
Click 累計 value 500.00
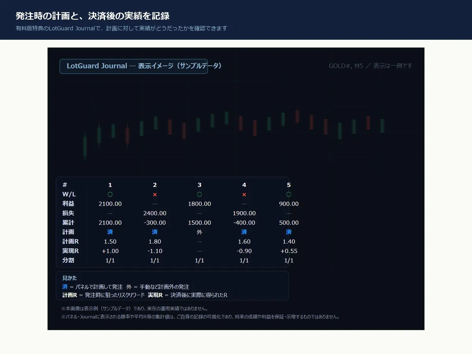[x=289, y=223]
